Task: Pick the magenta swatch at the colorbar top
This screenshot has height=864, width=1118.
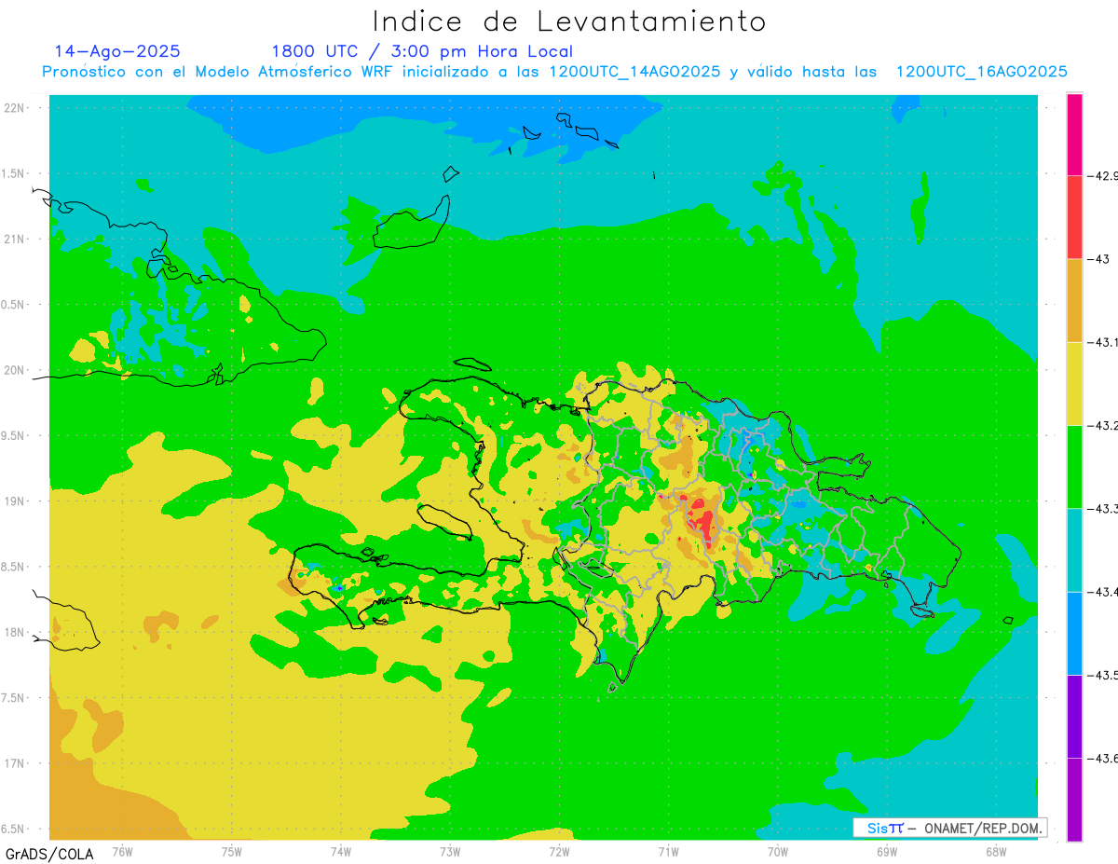Action: (1074, 134)
